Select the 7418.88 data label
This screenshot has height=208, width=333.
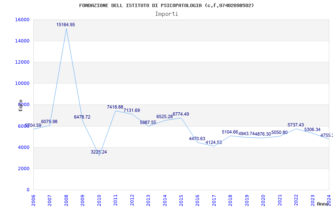115,107
